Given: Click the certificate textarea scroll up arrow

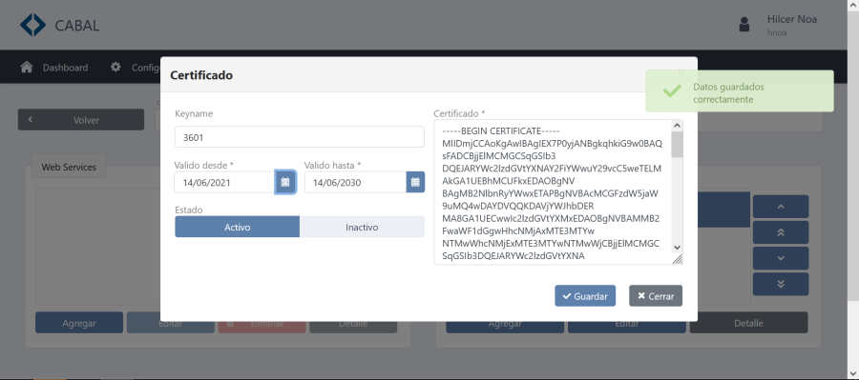Looking at the screenshot, I should (677, 126).
